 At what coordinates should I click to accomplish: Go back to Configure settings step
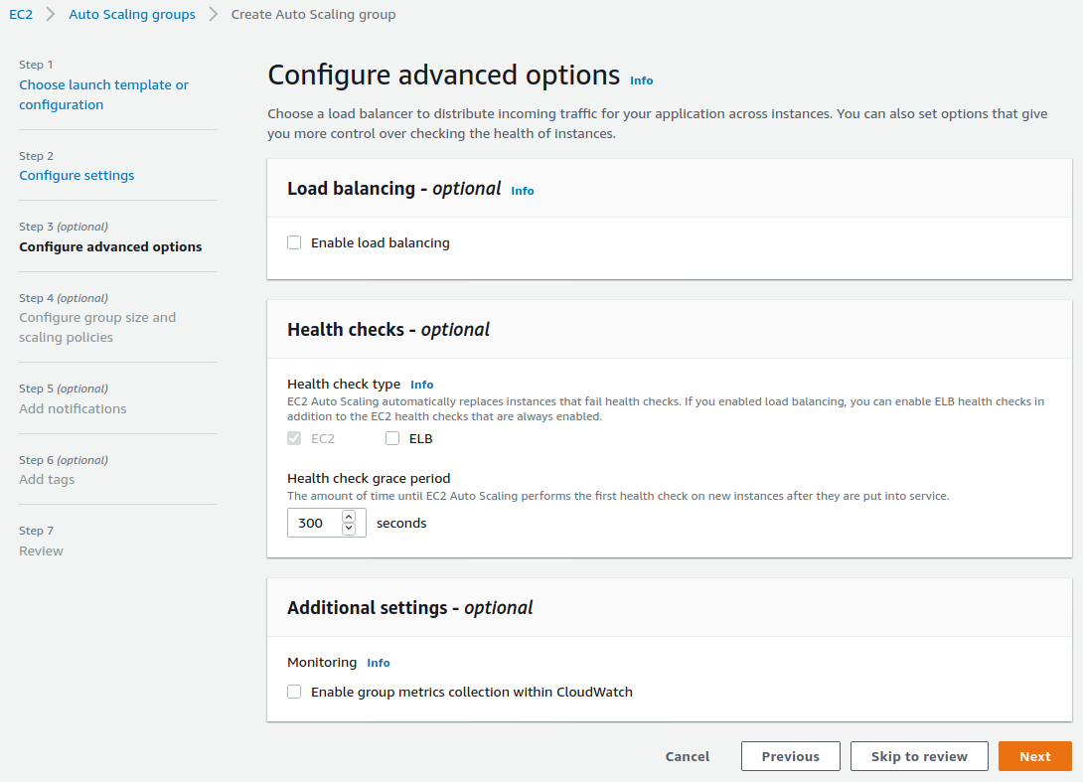pos(77,175)
